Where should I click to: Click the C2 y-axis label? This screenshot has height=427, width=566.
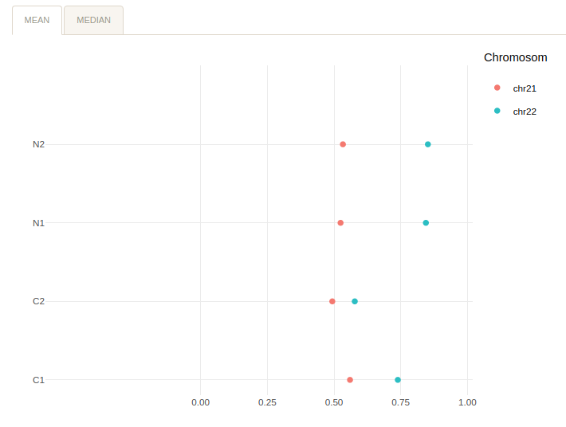click(38, 301)
